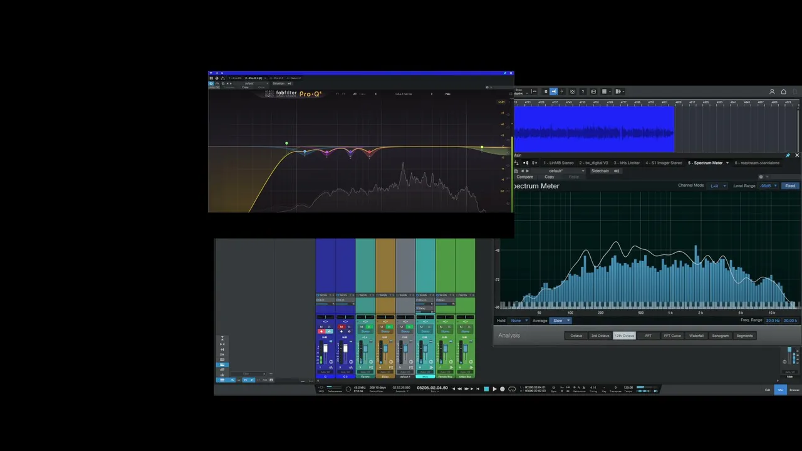Click the highlighted autoscroll toolbar icon
802x451 pixels.
(x=553, y=91)
